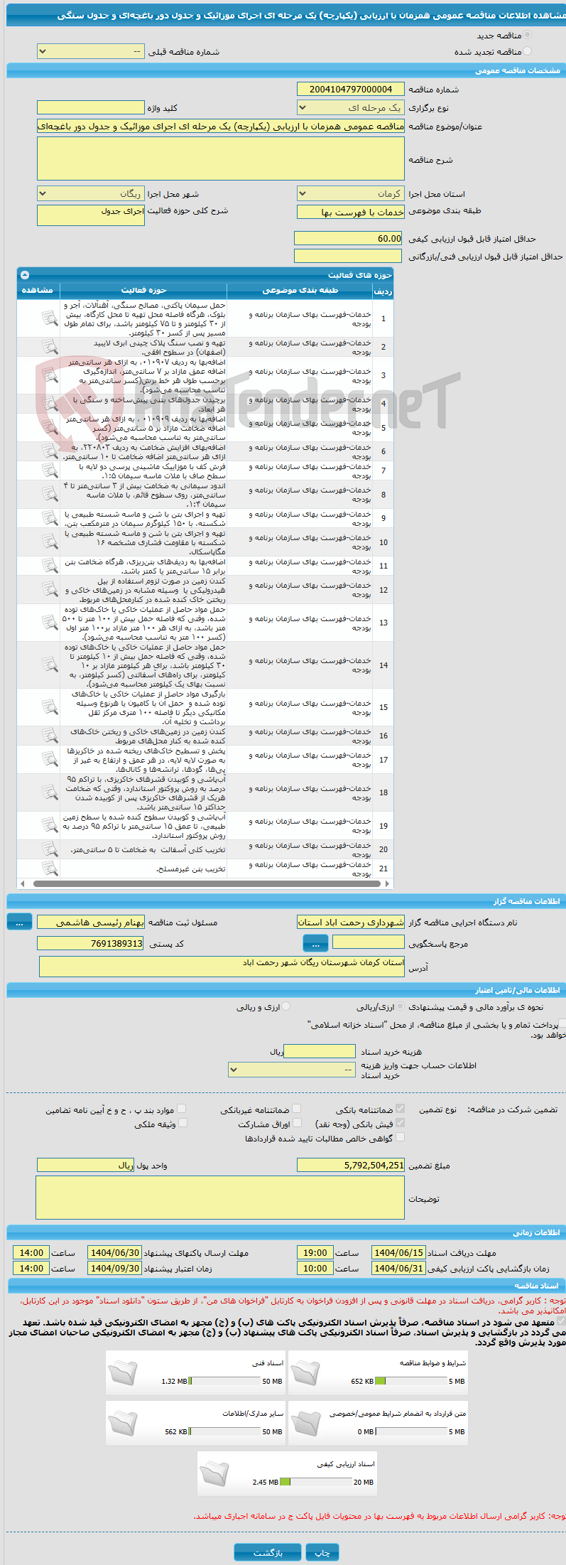
Task: Open the شماره مناقصه قبلی dropdown
Action: pyautogui.click(x=90, y=52)
